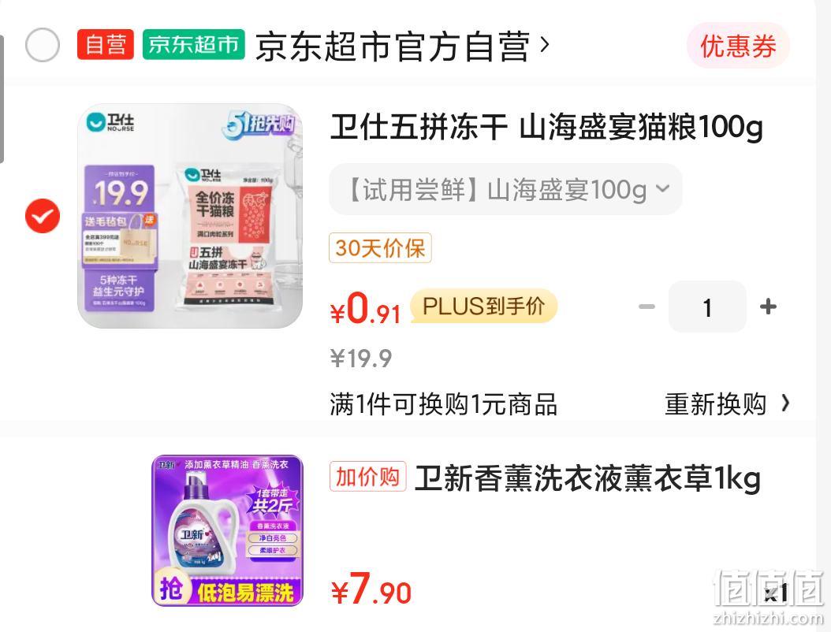Click the green 京东超市 badge
831x632 pixels.
(193, 44)
